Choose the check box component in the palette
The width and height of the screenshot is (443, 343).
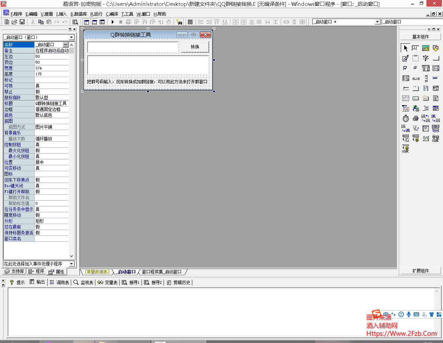[x=406, y=68]
